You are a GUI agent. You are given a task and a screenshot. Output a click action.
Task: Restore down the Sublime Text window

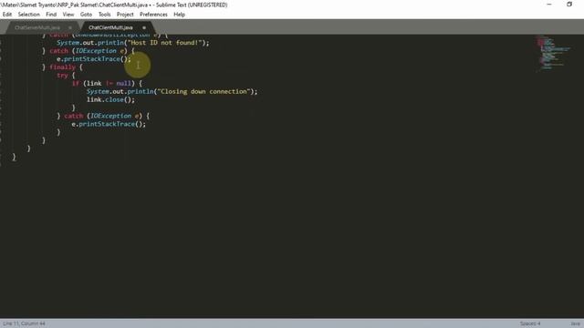(569, 5)
